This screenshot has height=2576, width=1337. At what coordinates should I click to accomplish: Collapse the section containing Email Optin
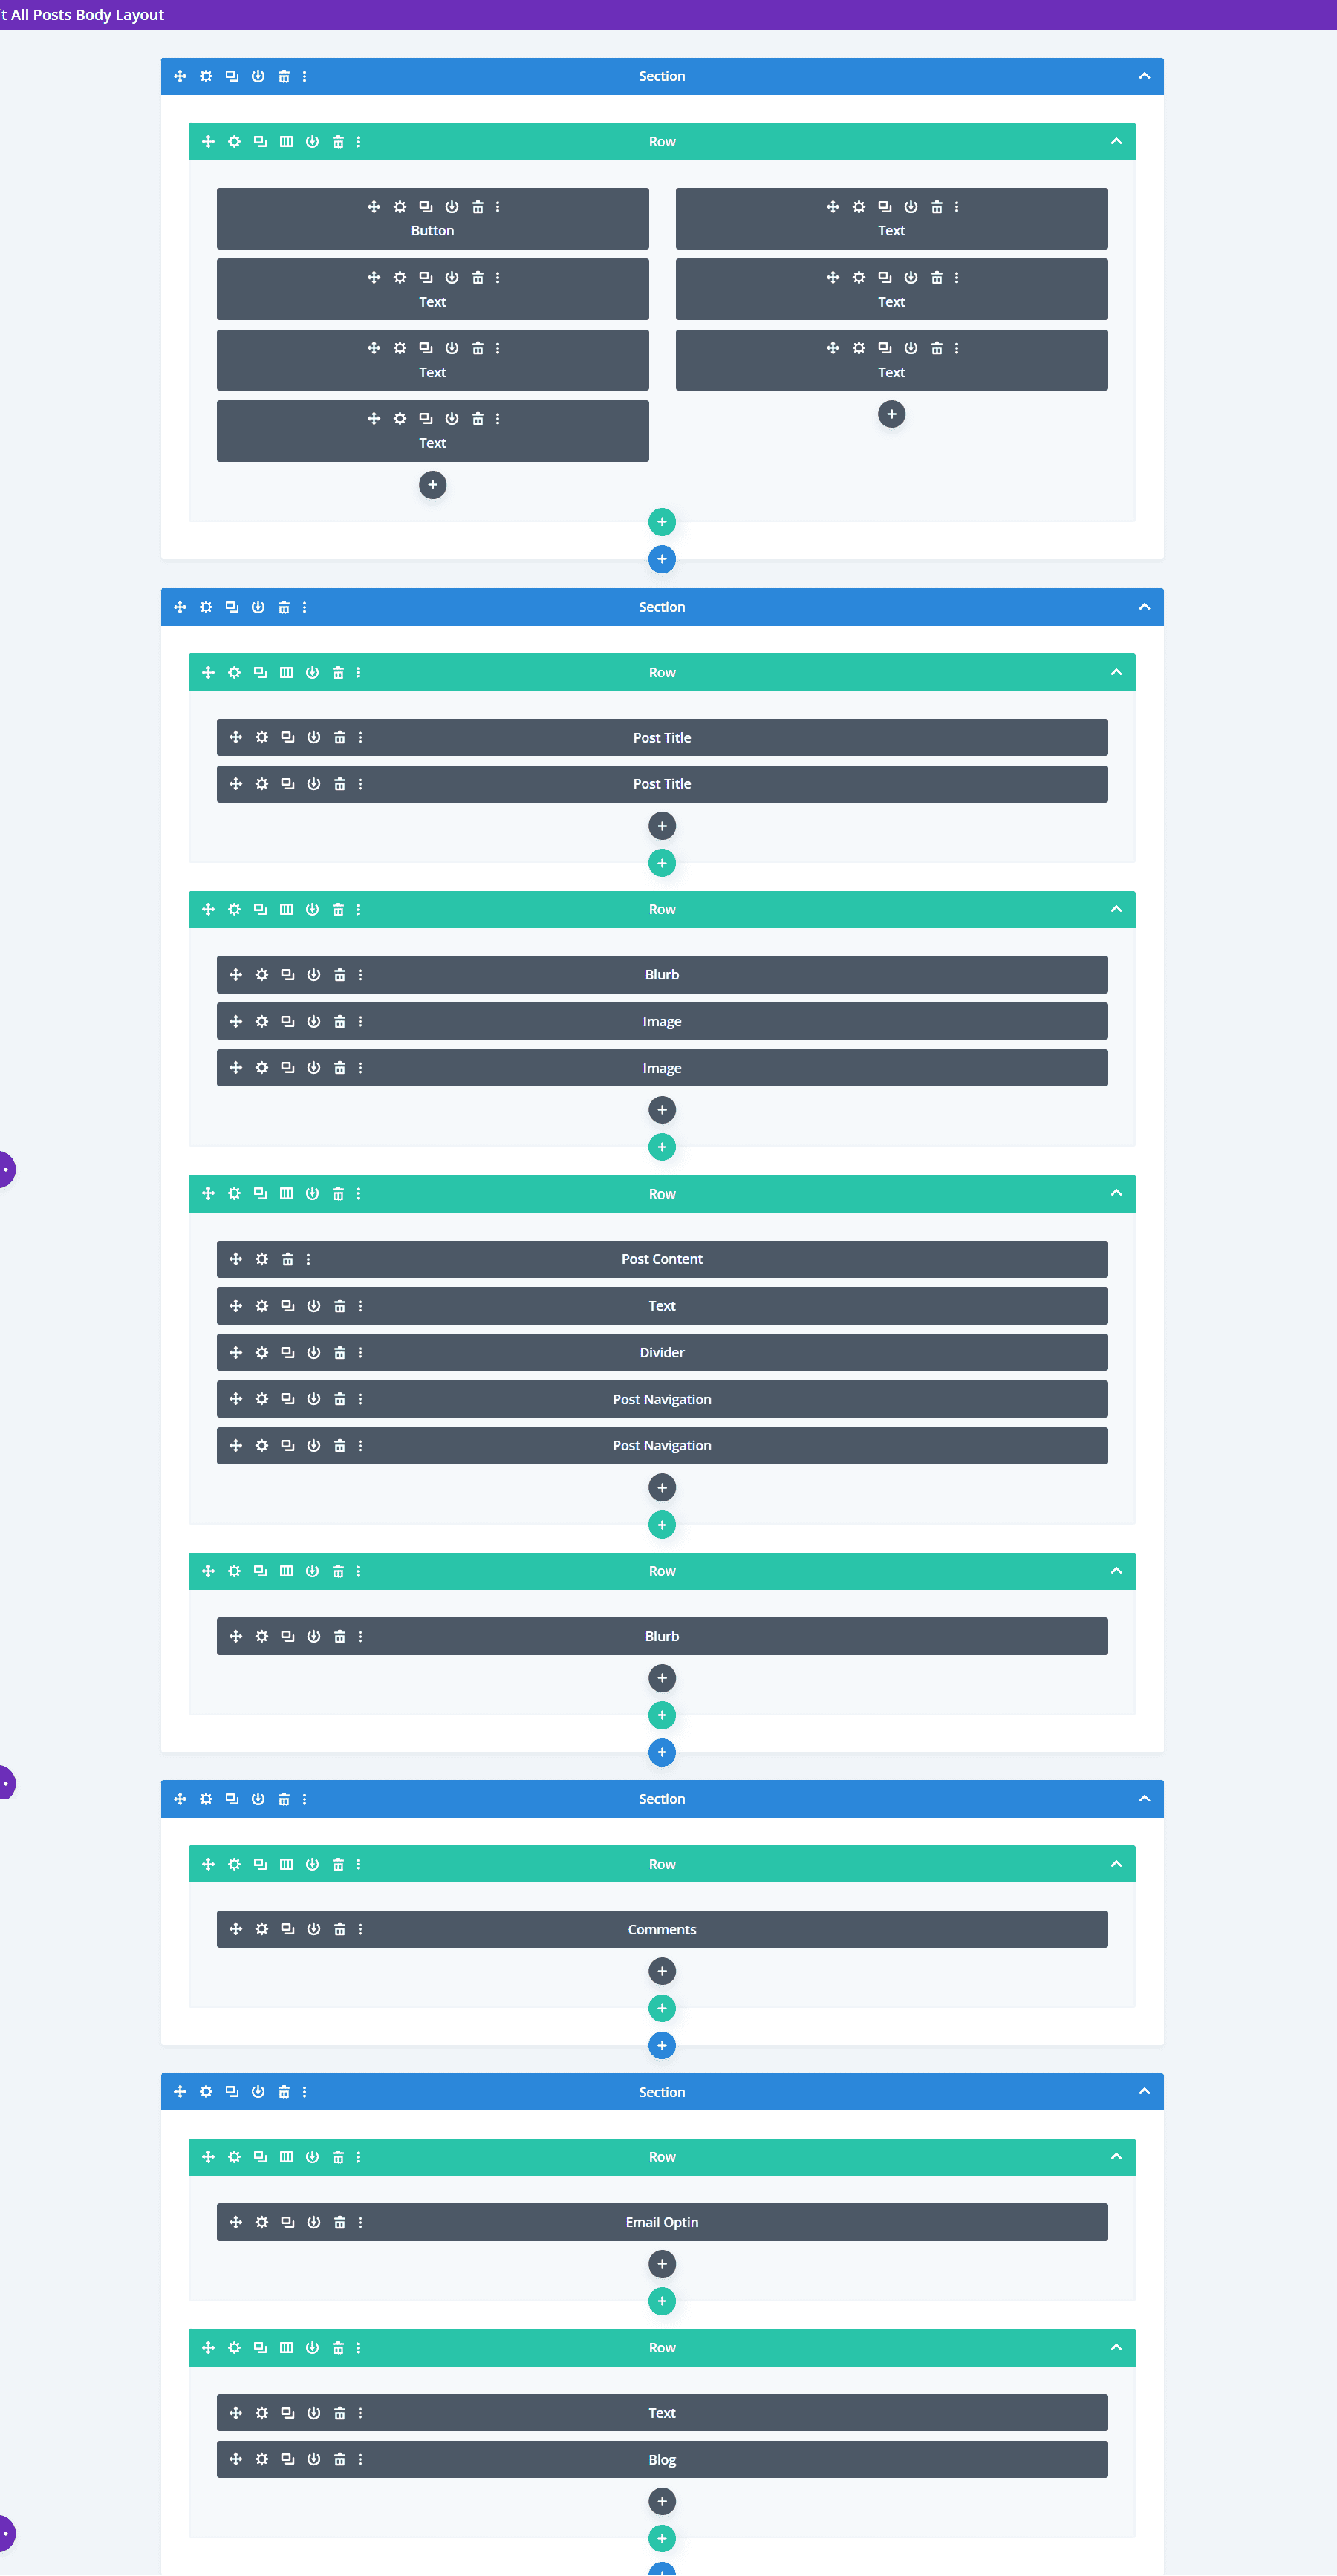tap(1144, 2092)
